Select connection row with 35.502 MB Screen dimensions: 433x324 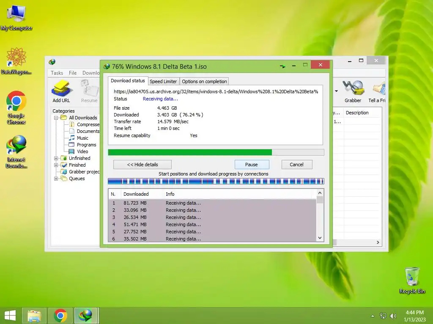point(212,239)
